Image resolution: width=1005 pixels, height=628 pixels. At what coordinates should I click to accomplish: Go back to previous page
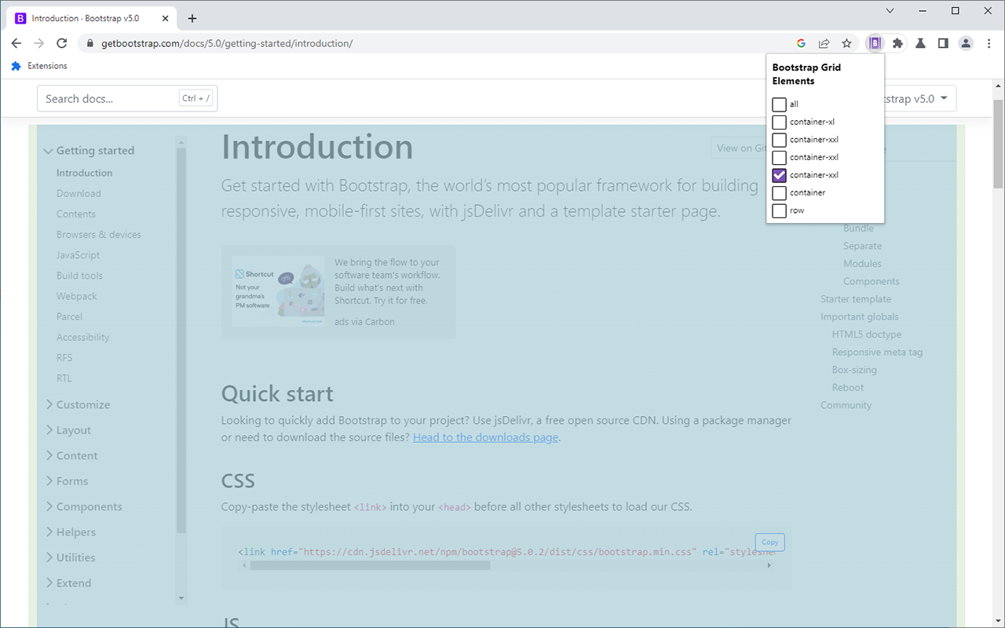(16, 43)
